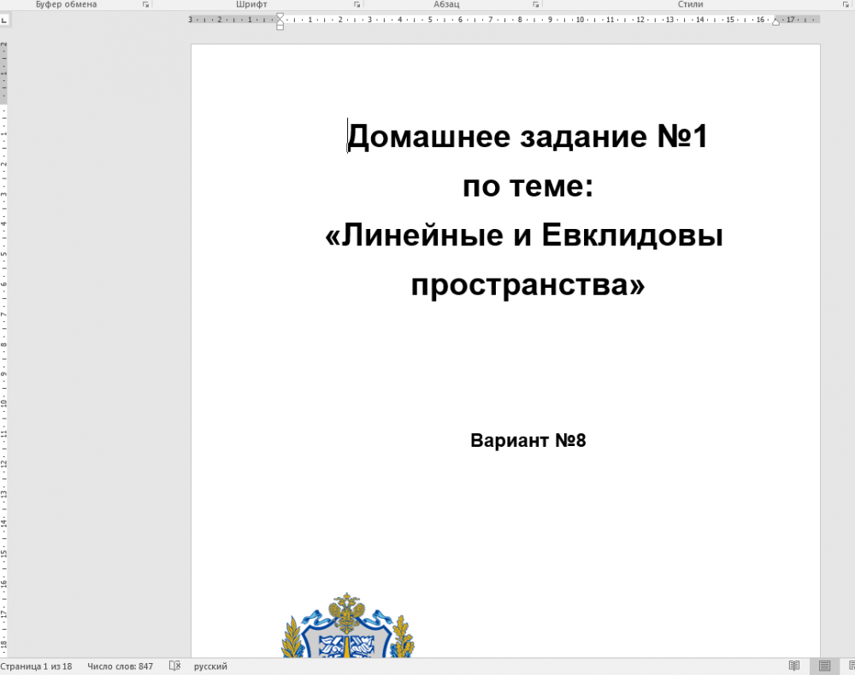The height and width of the screenshot is (675, 855).
Task: Open the Шрифт dialog launcher
Action: pyautogui.click(x=357, y=5)
